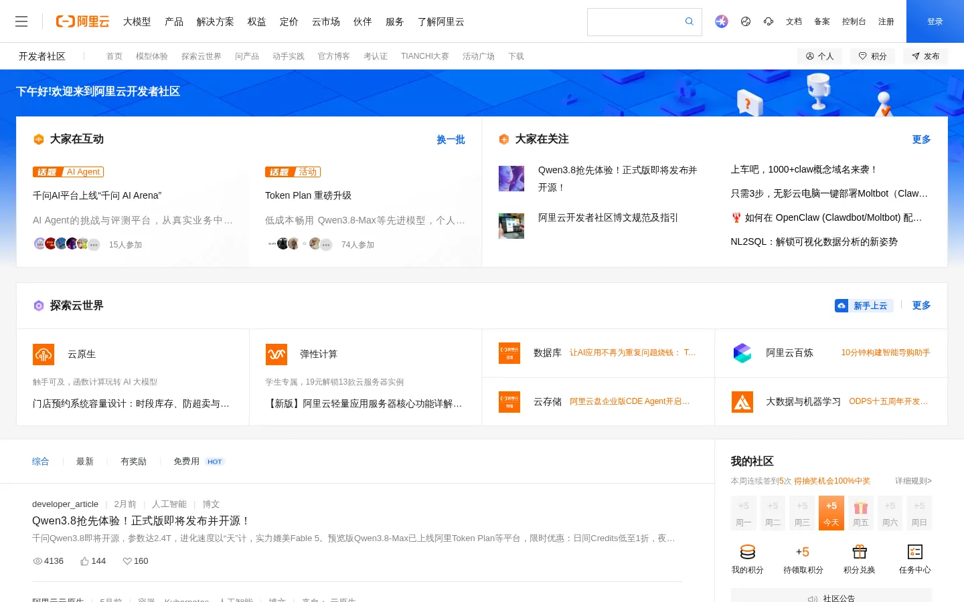Open post title Qwen3.8抢先体验！正式版即将发布并开源！
The width and height of the screenshot is (964, 602).
coord(141,520)
